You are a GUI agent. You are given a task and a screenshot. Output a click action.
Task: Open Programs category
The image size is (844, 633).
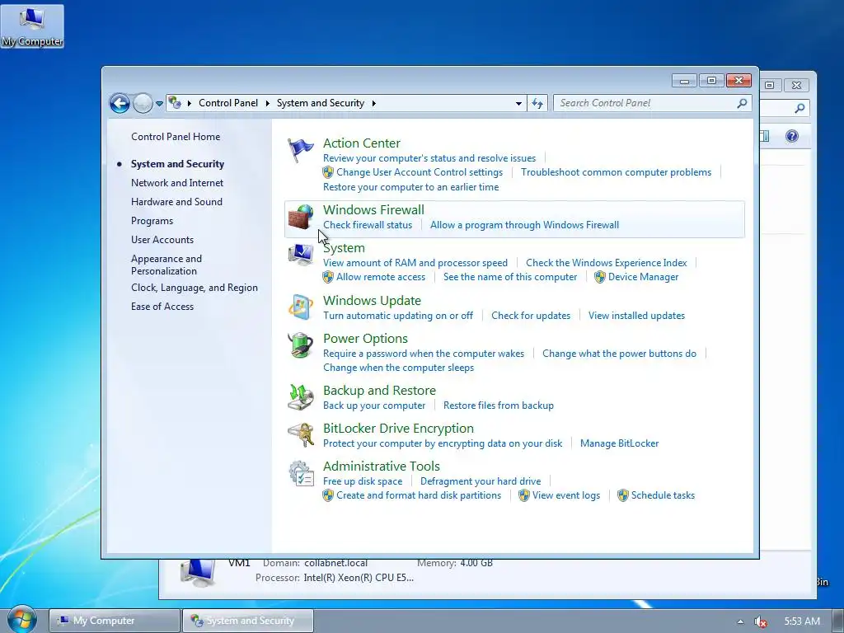click(x=152, y=221)
